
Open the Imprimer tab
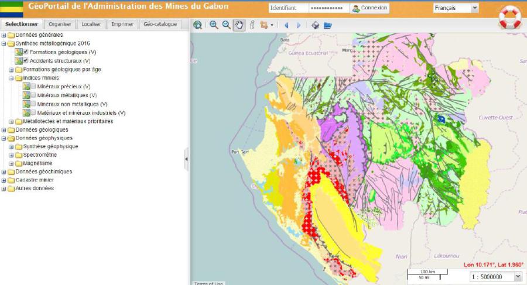tap(122, 25)
